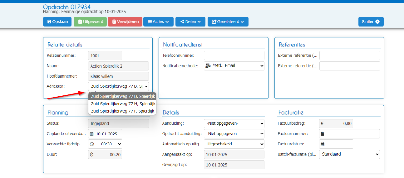Mark the order as Uitgevoerd

pos(90,22)
